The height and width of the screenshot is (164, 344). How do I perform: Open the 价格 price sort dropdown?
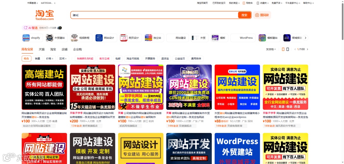click(x=49, y=58)
